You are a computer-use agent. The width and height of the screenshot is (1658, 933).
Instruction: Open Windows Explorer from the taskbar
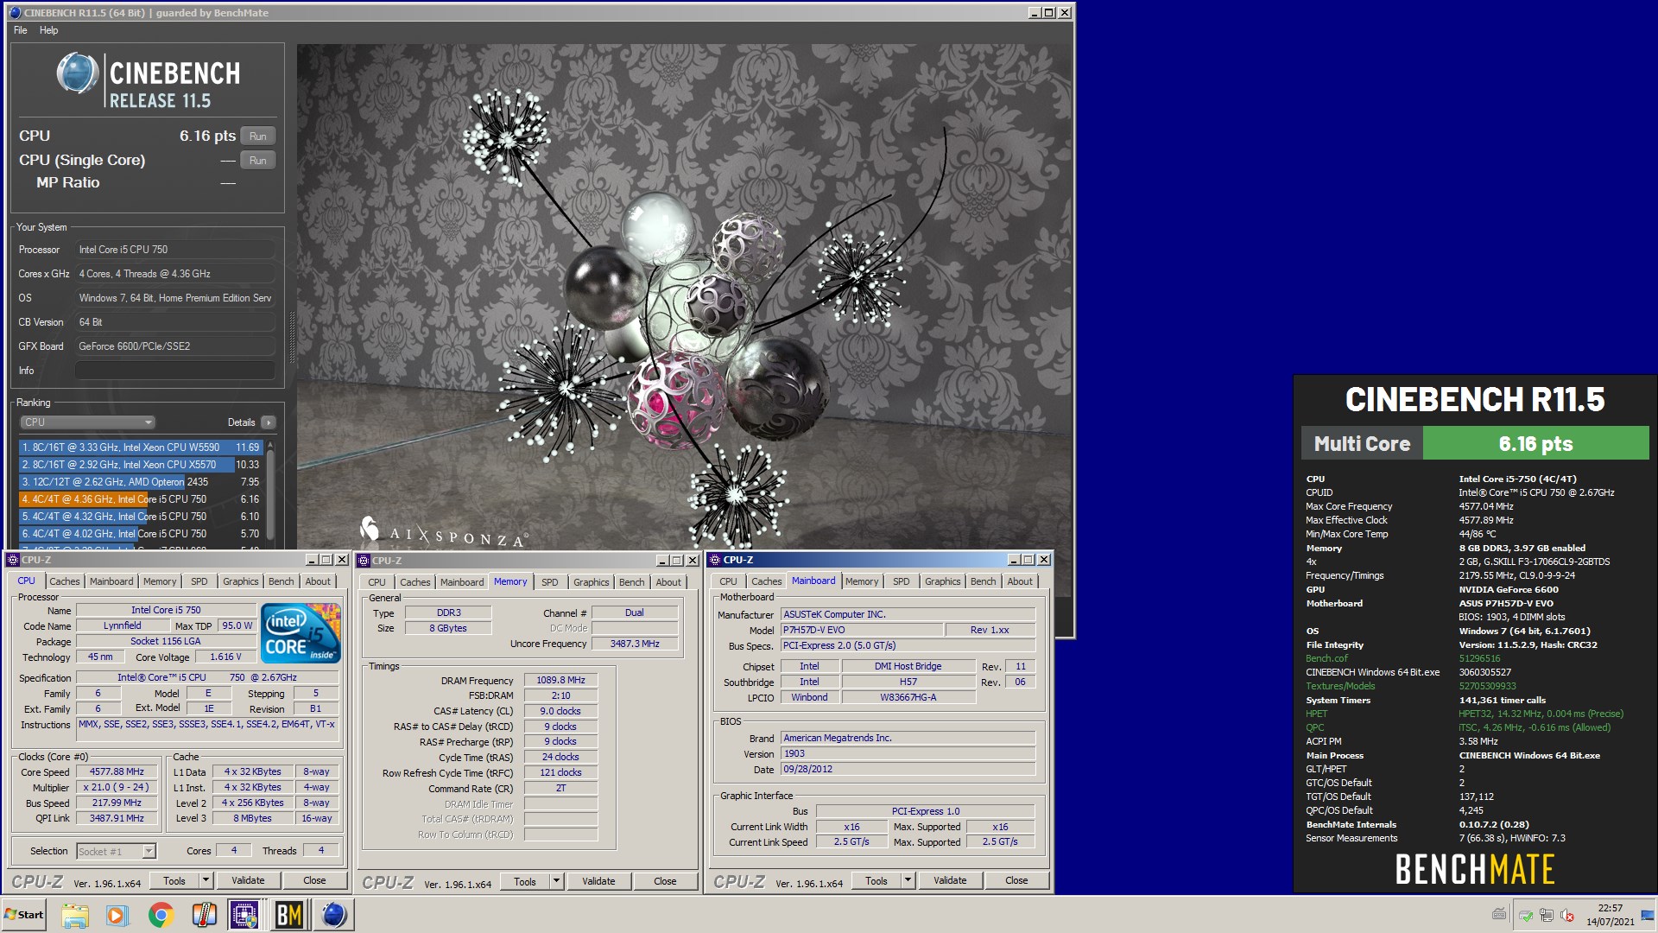pyautogui.click(x=75, y=915)
